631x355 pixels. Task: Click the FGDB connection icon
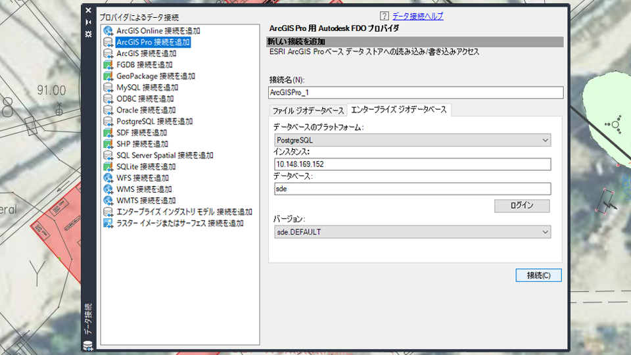click(x=108, y=64)
